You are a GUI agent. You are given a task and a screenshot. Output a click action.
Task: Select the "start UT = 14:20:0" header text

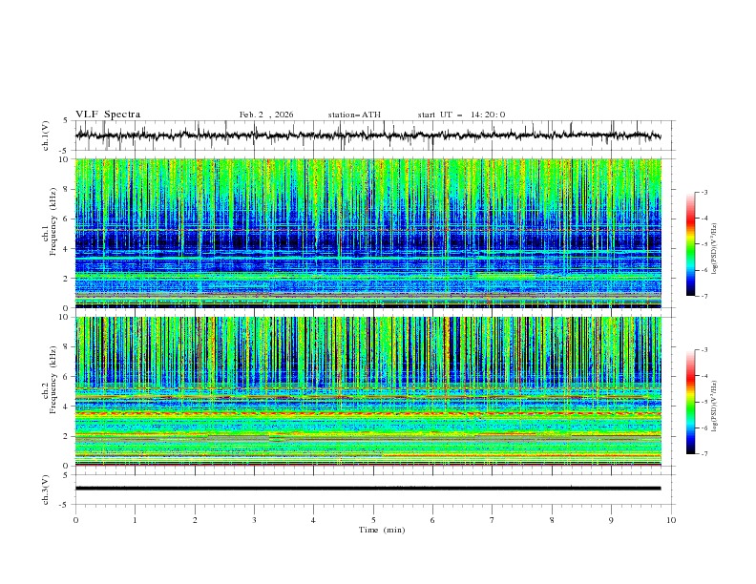tap(461, 115)
